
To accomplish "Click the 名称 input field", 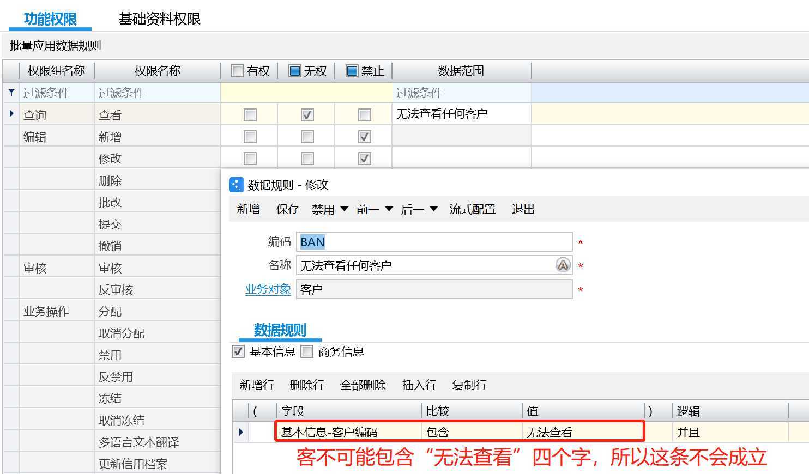I will coord(434,265).
